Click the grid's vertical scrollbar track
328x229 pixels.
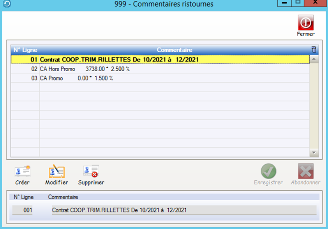(x=314, y=105)
